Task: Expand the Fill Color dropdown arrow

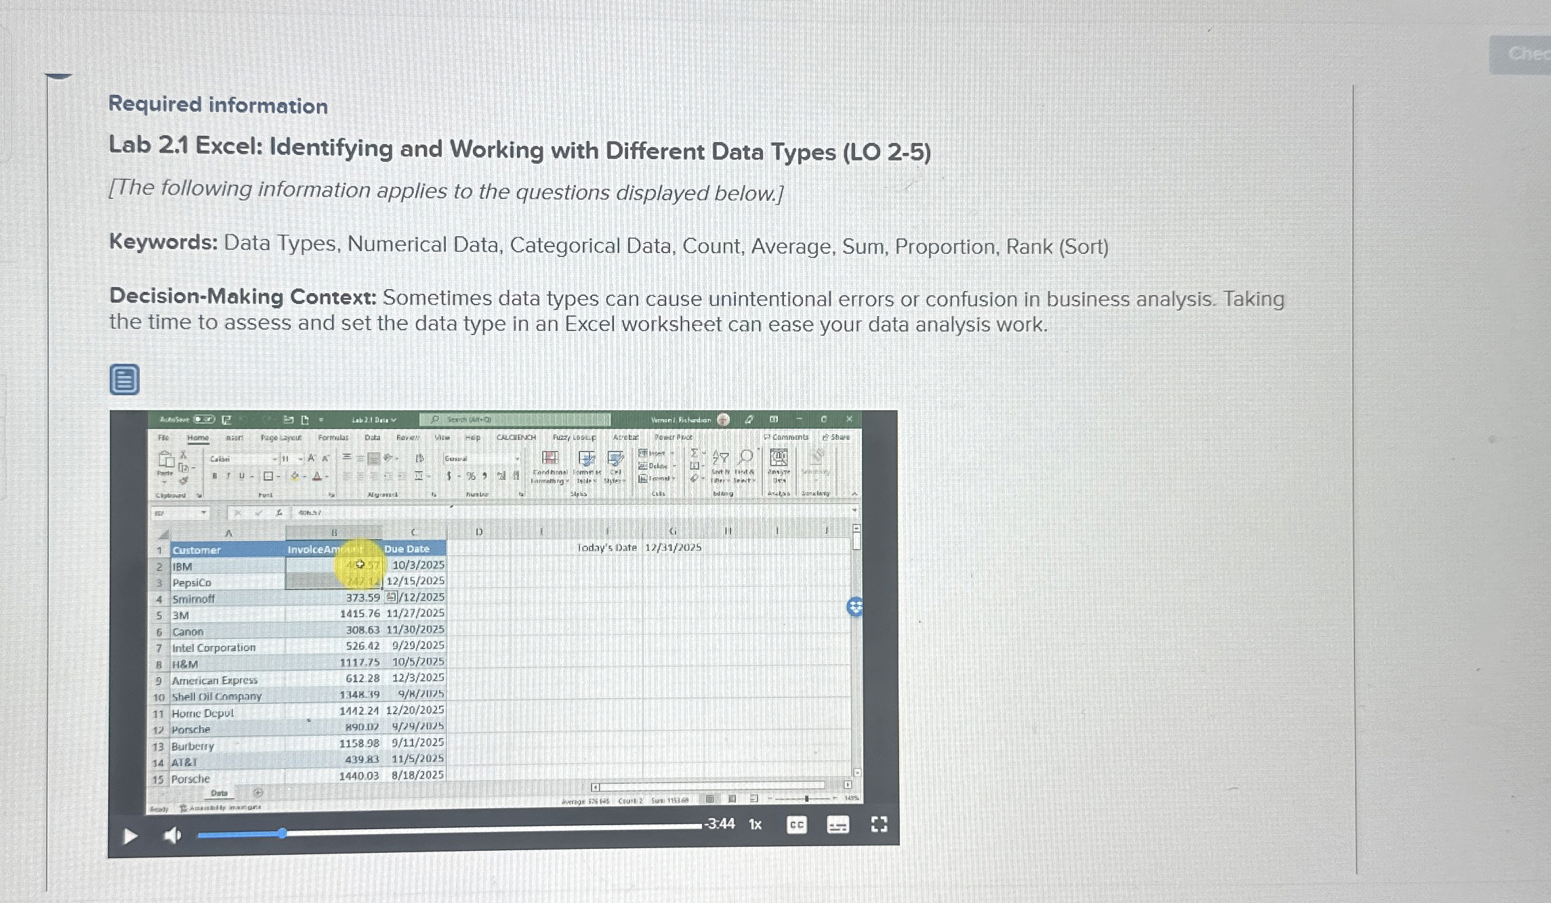Action: tap(304, 476)
